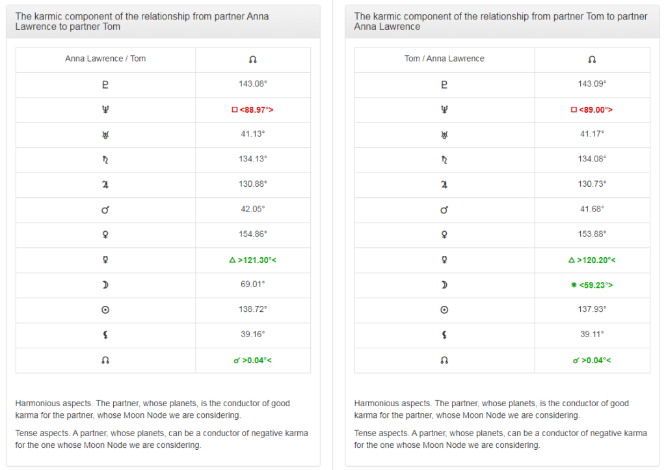Click the Pluto glyph in the left table

tap(105, 84)
